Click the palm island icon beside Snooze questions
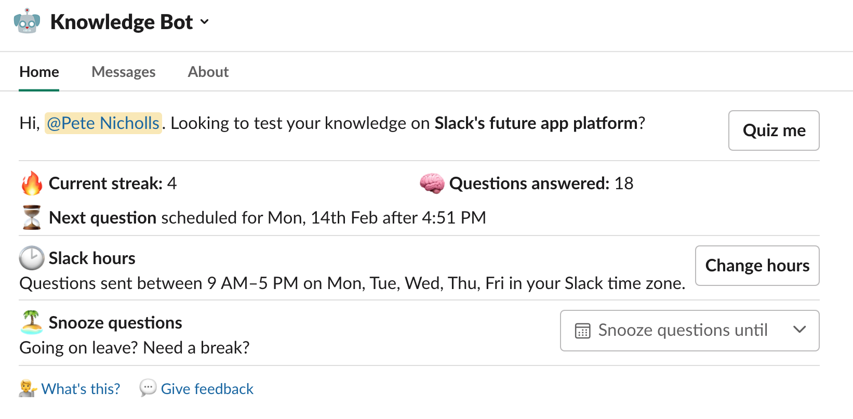The width and height of the screenshot is (853, 419). tap(32, 322)
